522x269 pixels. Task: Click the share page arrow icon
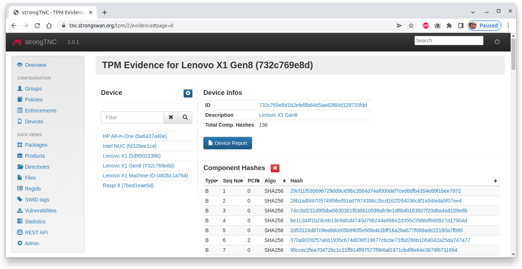coord(399,26)
